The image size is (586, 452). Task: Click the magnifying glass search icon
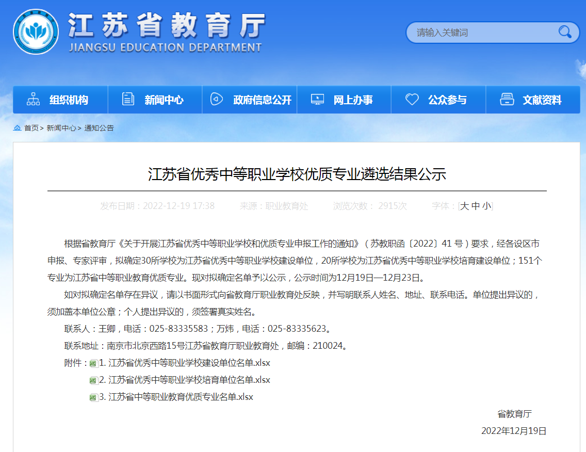click(x=565, y=32)
